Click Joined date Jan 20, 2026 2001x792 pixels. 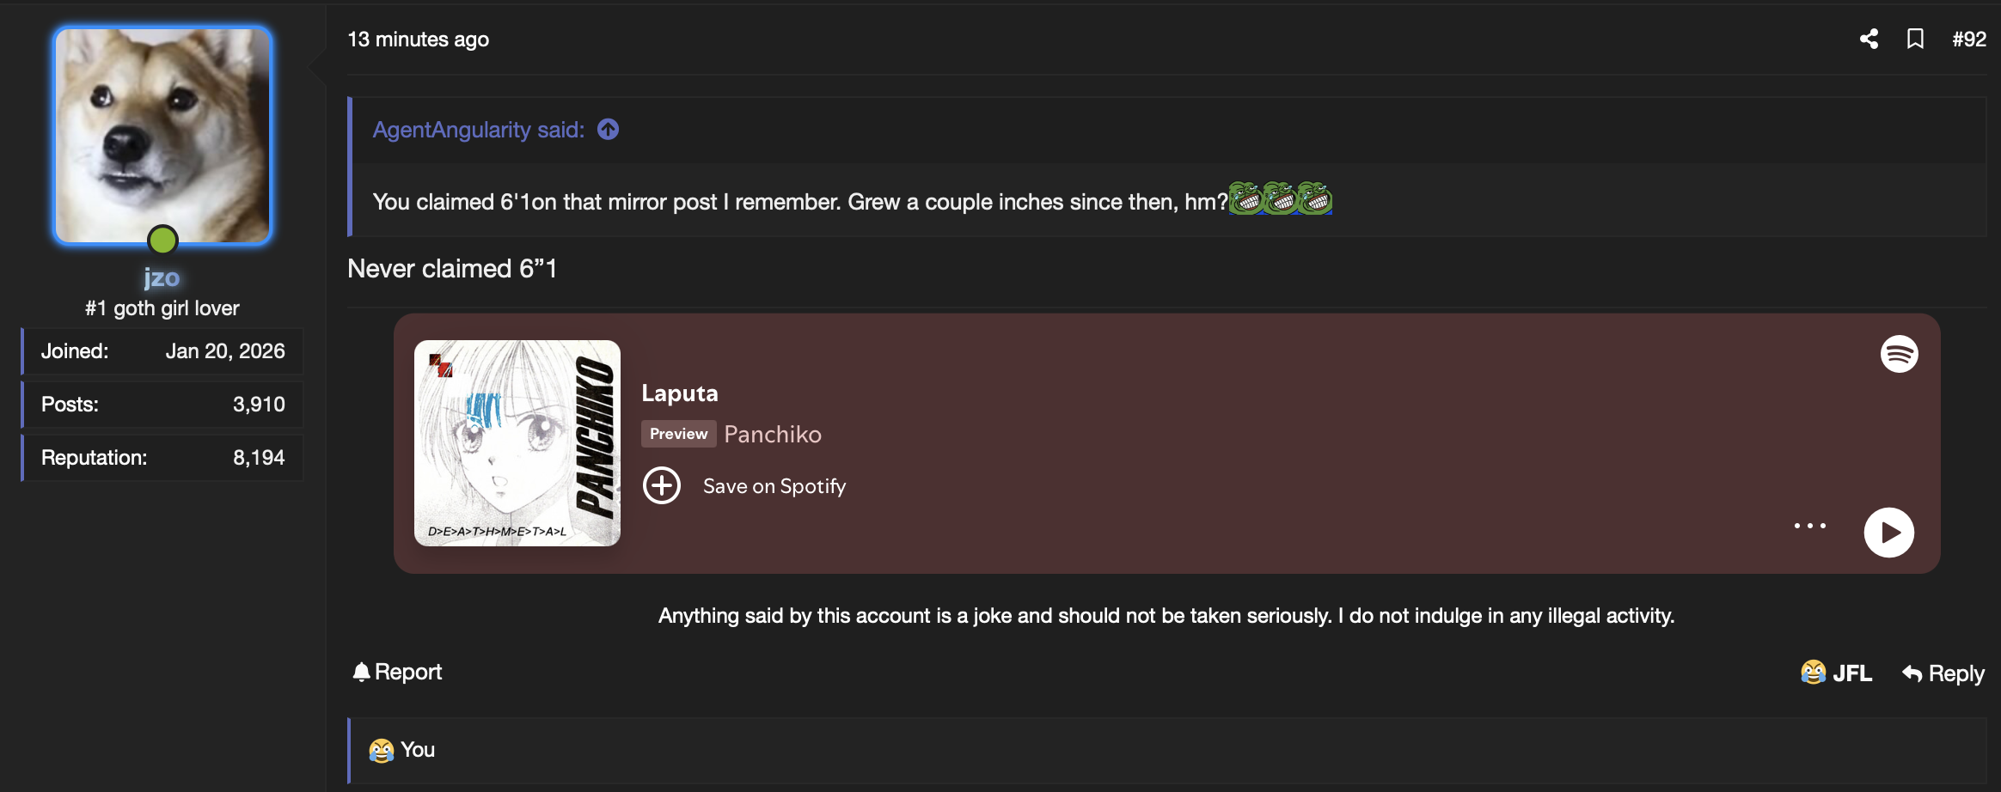(225, 351)
